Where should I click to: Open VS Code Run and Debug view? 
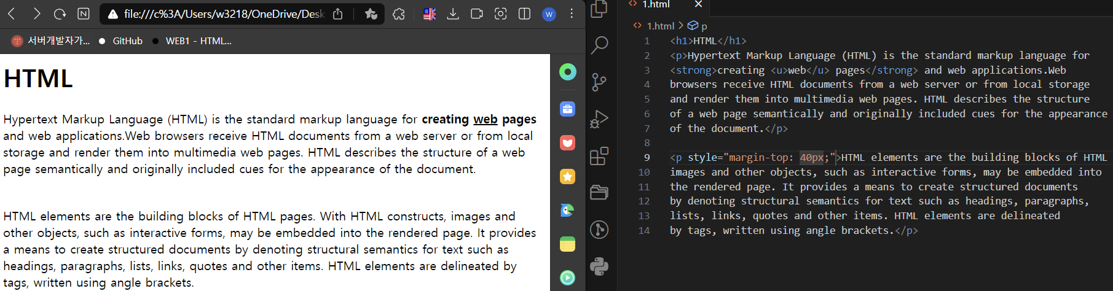point(599,119)
